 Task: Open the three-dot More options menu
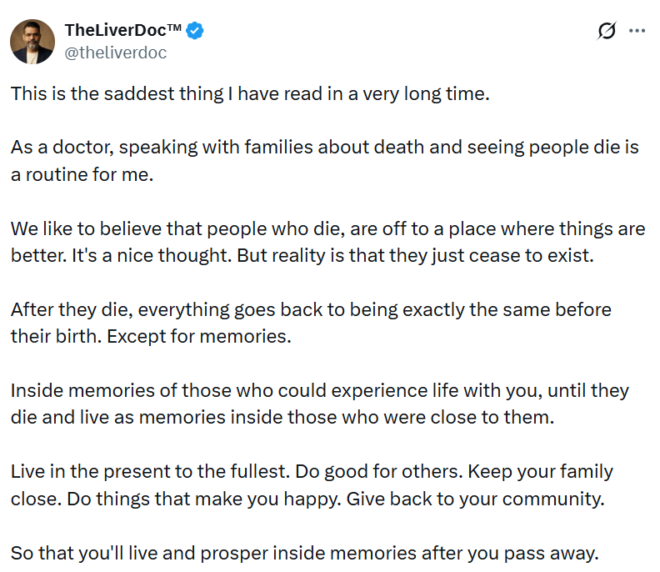(637, 32)
